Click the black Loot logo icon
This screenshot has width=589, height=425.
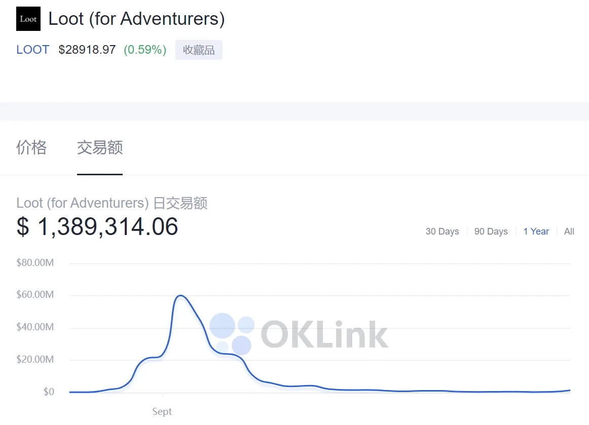tap(28, 19)
